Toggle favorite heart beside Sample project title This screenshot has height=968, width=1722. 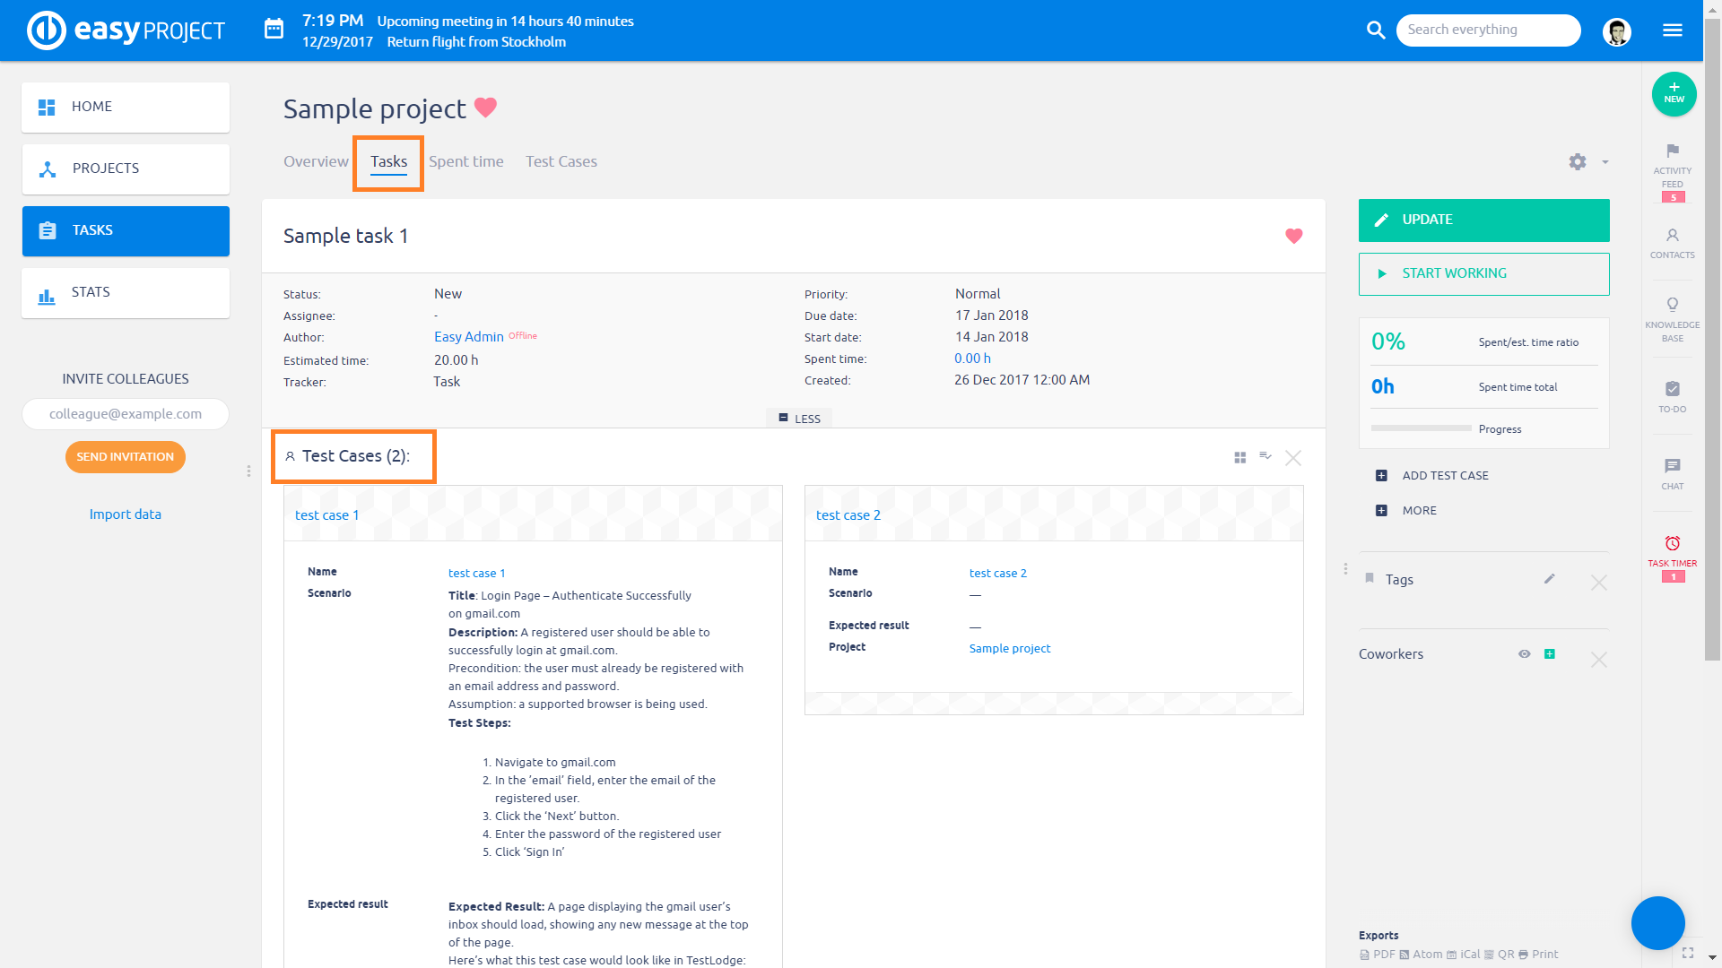(485, 108)
